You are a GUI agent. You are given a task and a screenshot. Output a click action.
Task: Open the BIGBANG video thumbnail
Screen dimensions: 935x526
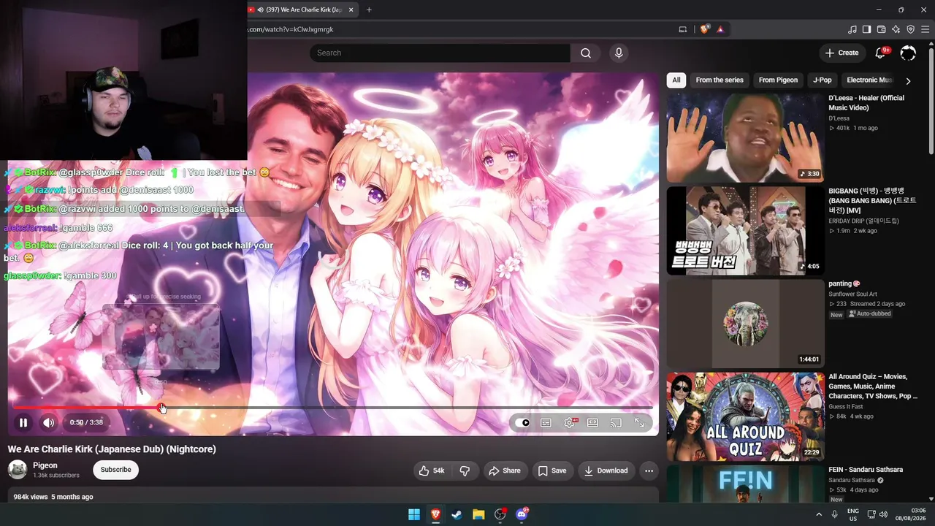tap(745, 231)
